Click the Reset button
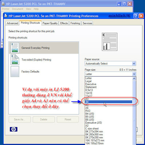Screen dimensions: 145x145 click(68, 119)
